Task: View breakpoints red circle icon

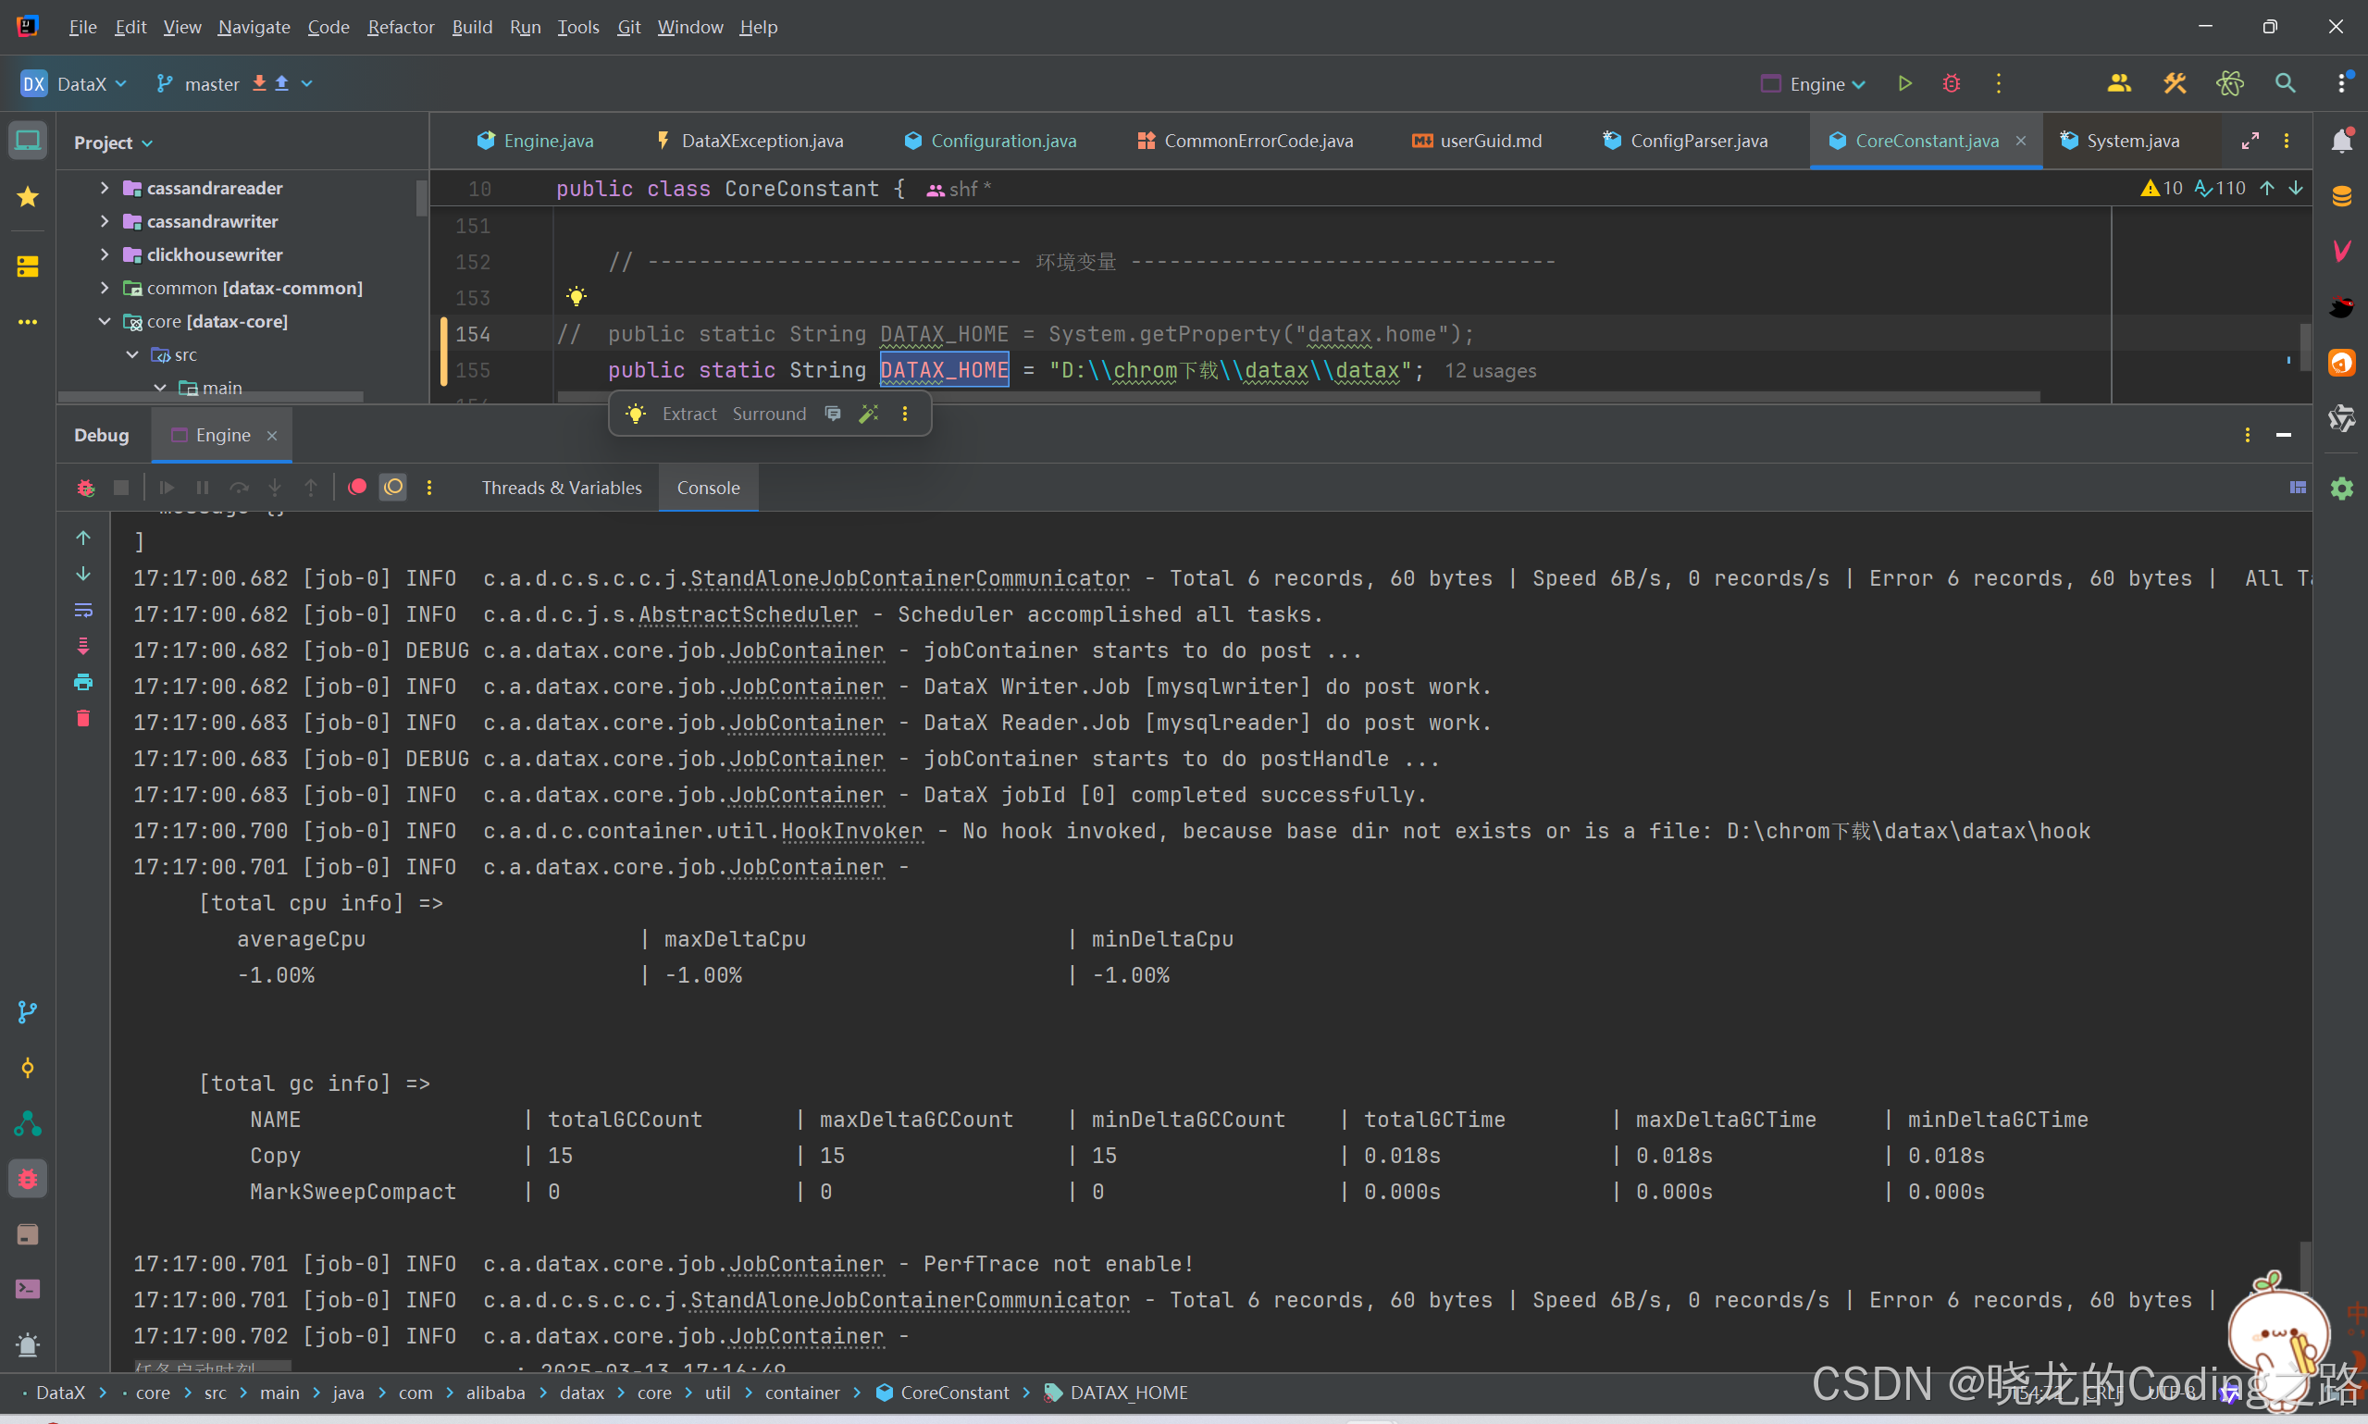Action: tap(357, 487)
